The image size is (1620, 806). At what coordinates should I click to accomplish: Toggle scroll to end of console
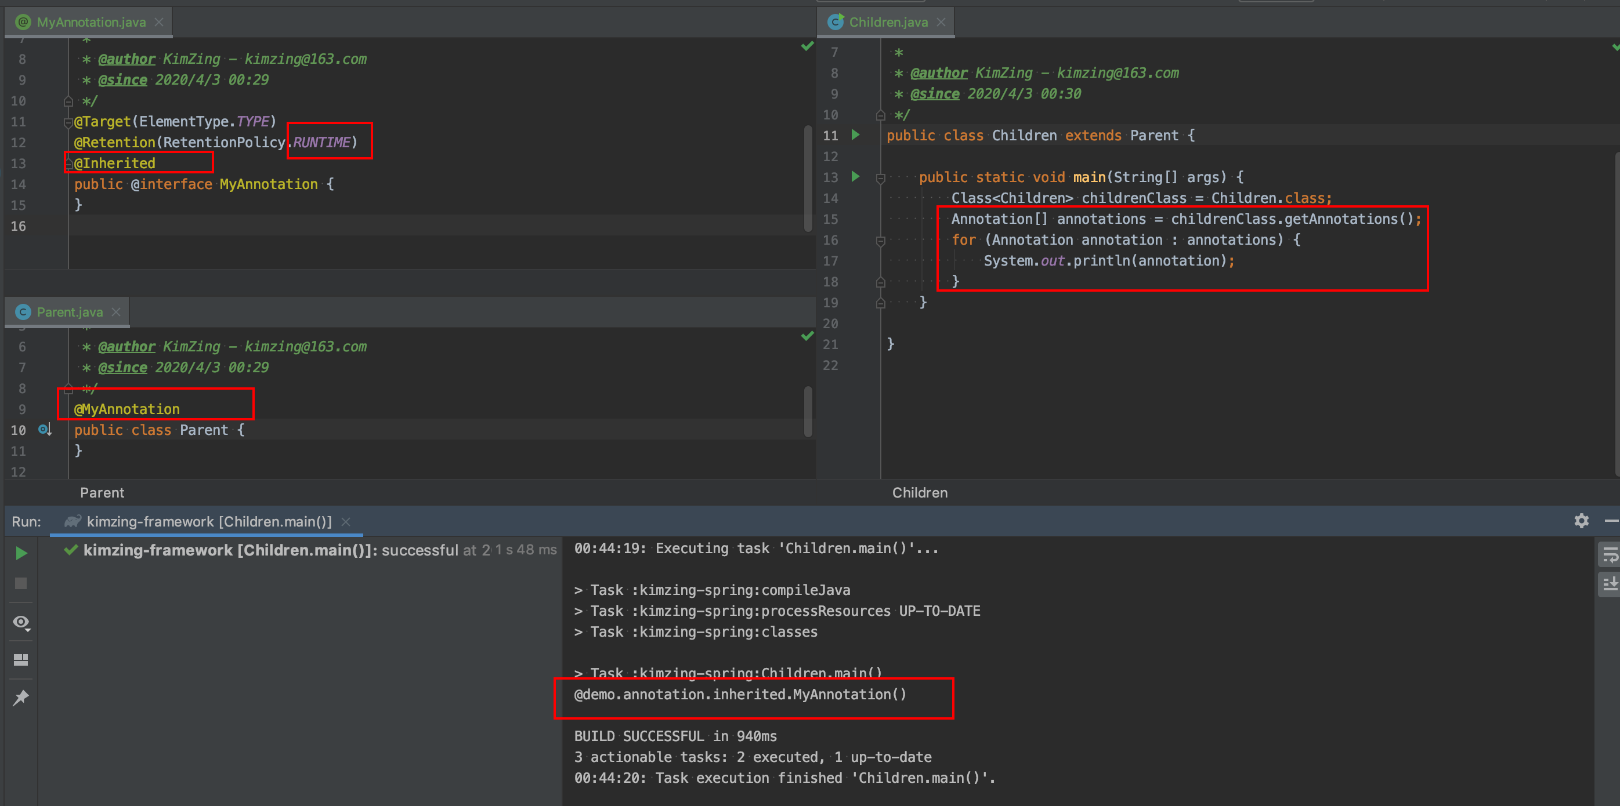point(1610,584)
